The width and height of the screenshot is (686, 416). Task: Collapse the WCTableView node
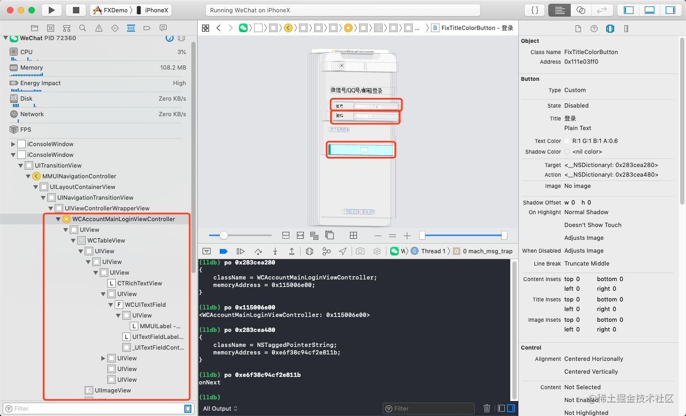tap(73, 240)
